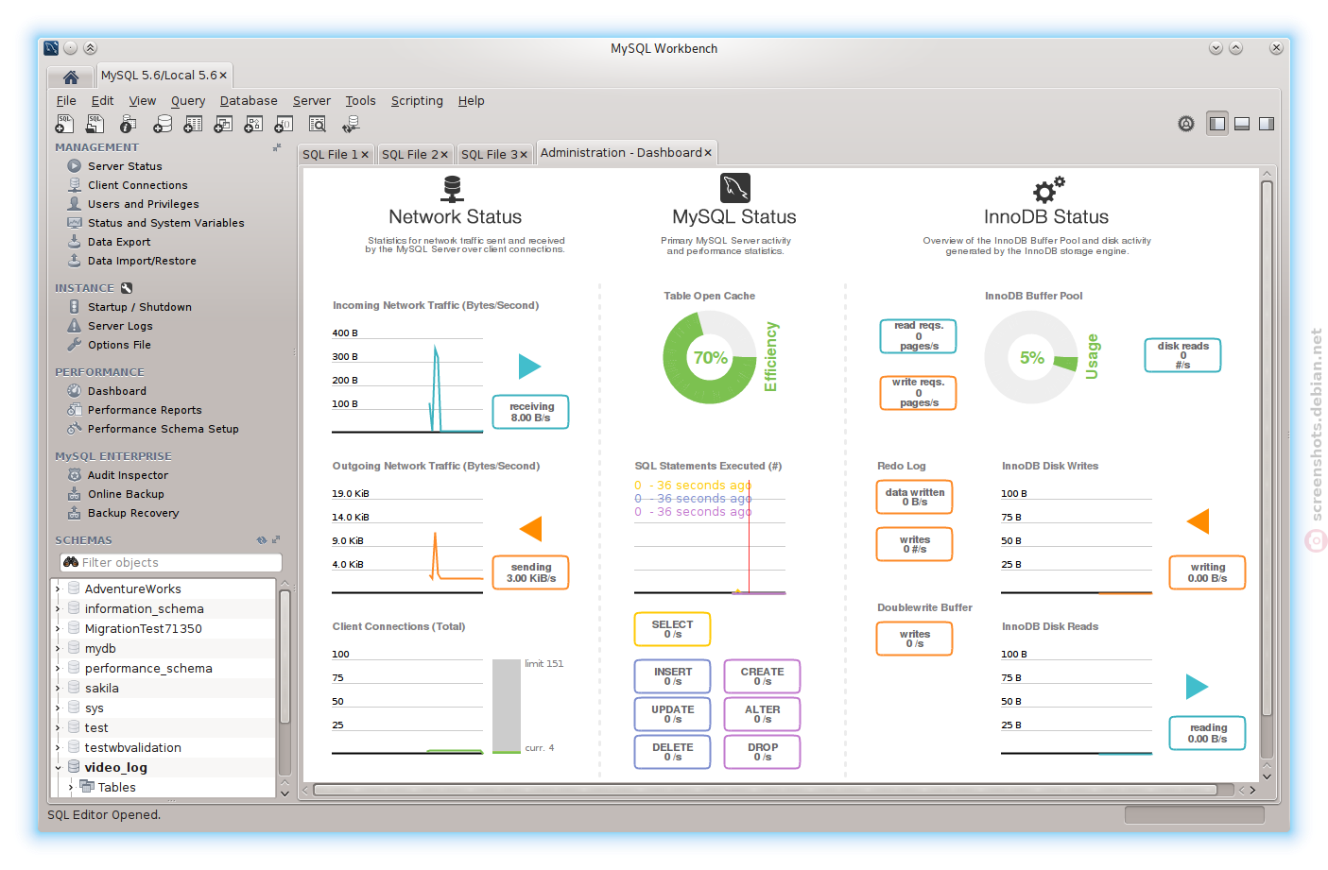Screen dimensions: 1328x870
Task: Create a new SQL tab for queries
Action: (64, 124)
